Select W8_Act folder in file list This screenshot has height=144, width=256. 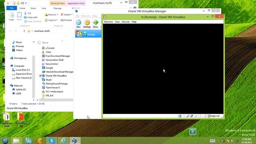48,96
